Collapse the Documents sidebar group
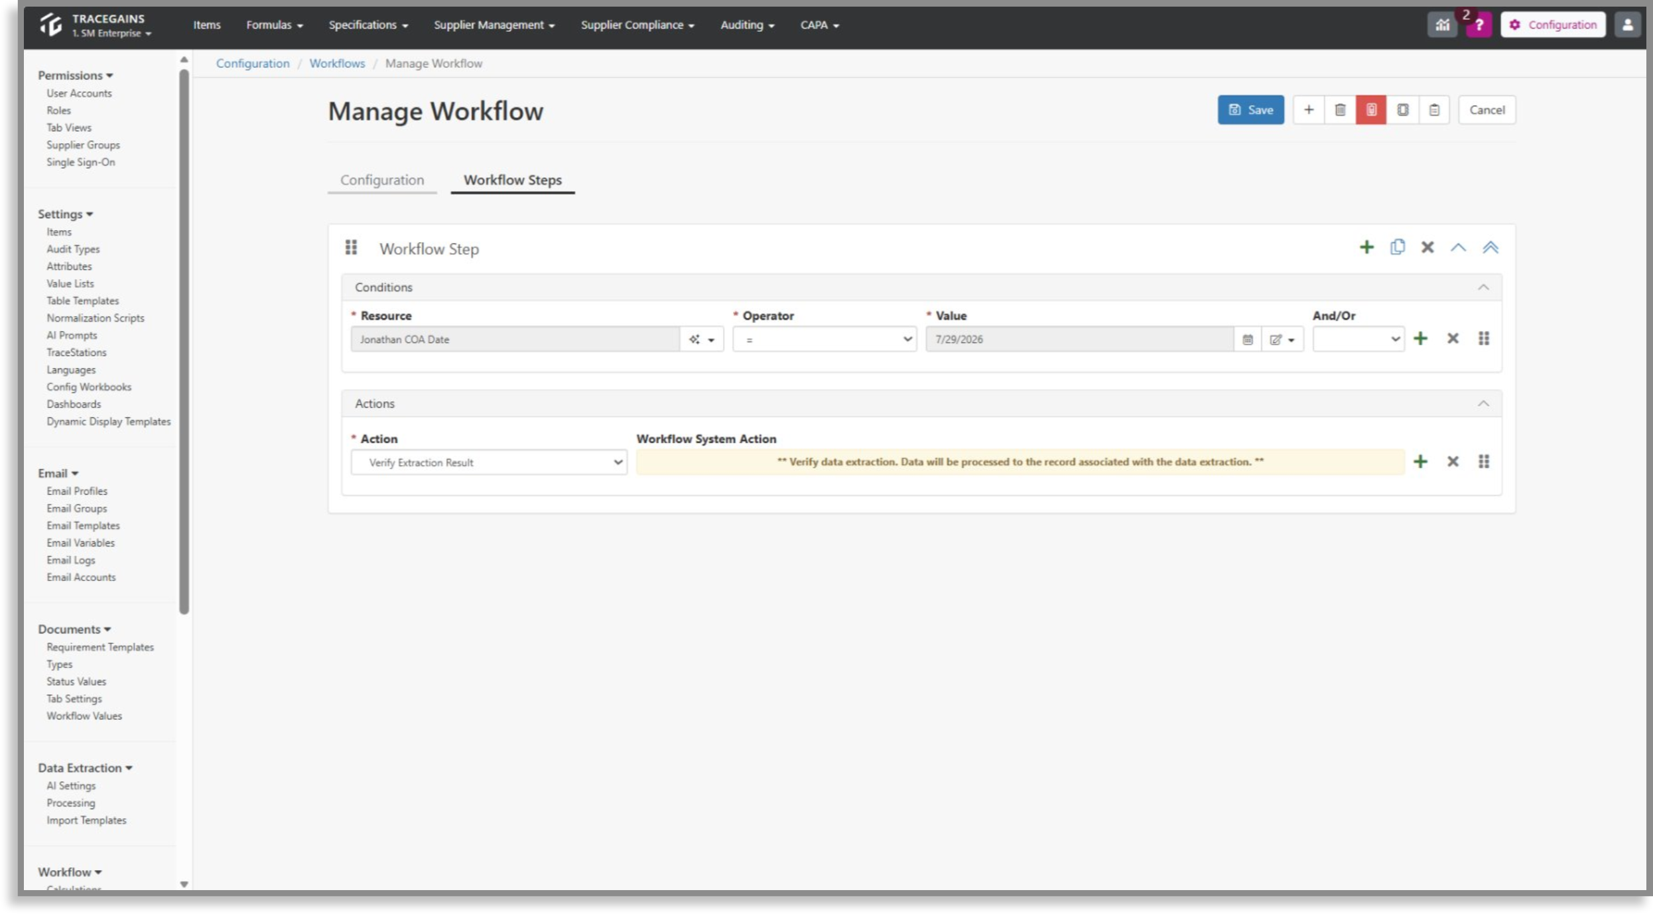 tap(74, 629)
